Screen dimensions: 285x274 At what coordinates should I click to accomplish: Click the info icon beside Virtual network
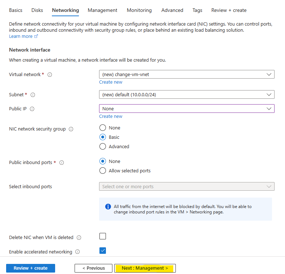coord(50,75)
